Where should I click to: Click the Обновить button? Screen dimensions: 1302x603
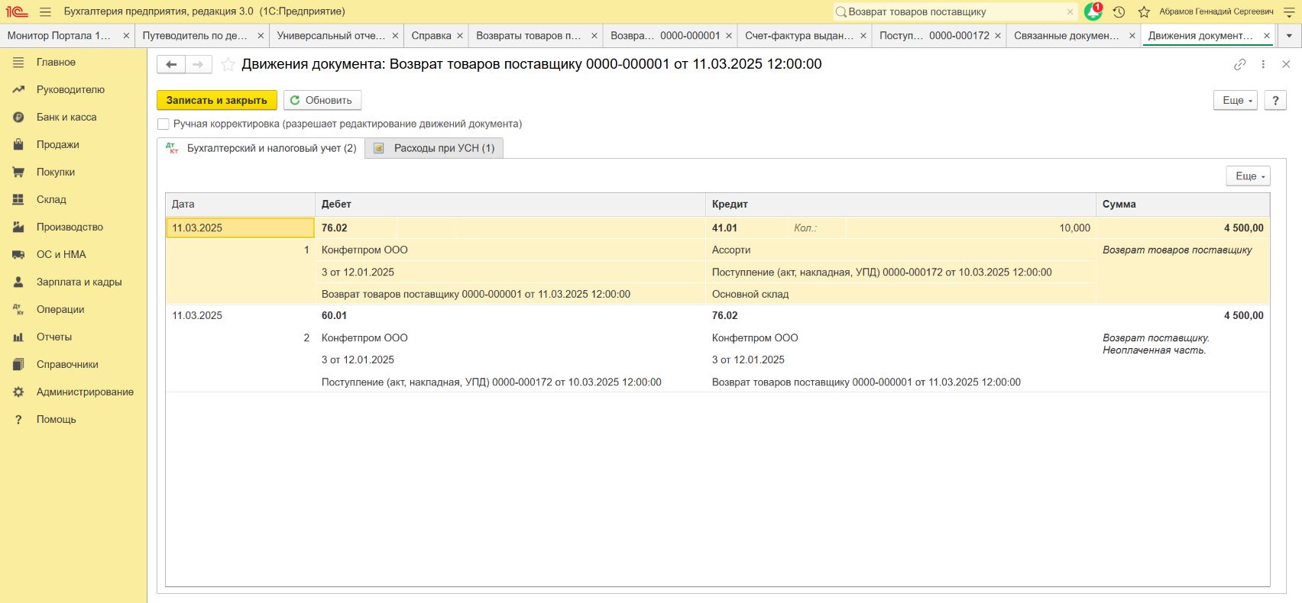click(322, 100)
